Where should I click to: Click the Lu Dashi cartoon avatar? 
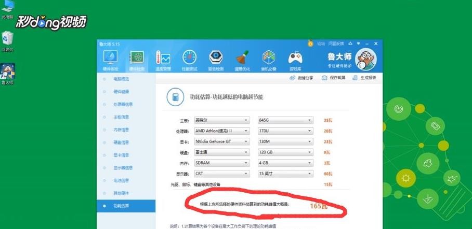click(366, 59)
